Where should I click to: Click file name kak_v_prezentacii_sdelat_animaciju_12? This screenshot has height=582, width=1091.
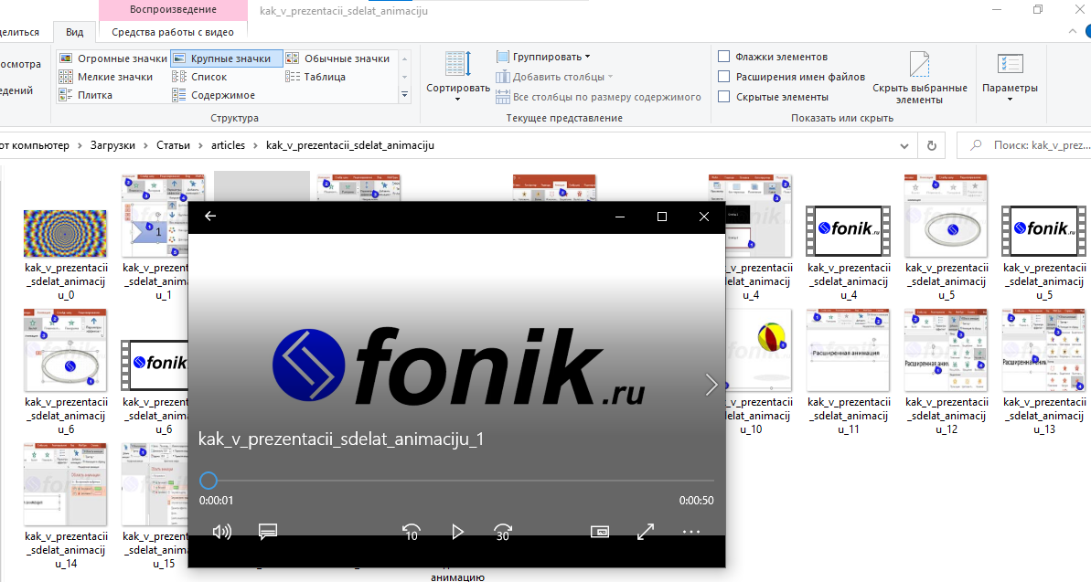[947, 416]
